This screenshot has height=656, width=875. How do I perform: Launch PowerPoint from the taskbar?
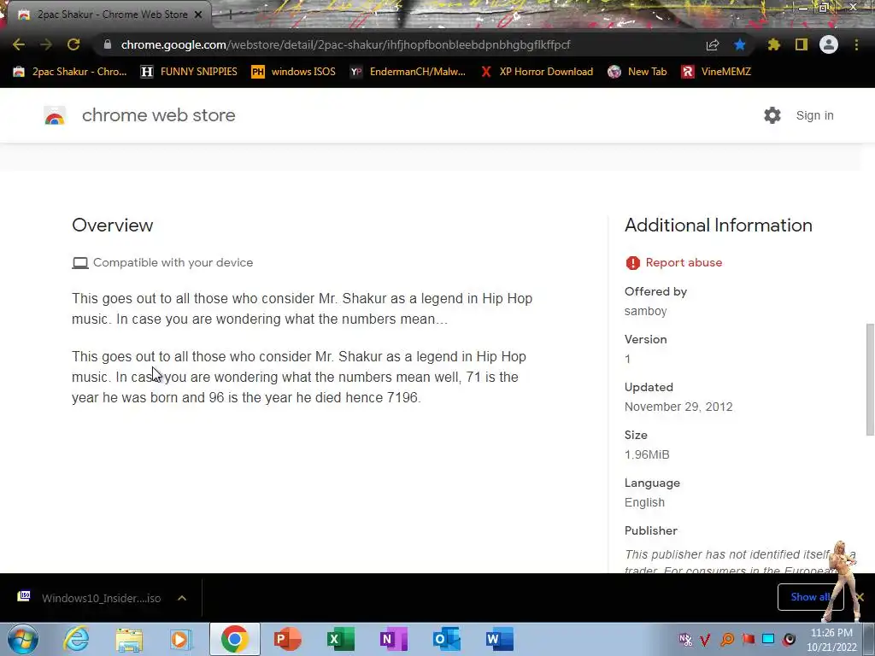pos(287,639)
